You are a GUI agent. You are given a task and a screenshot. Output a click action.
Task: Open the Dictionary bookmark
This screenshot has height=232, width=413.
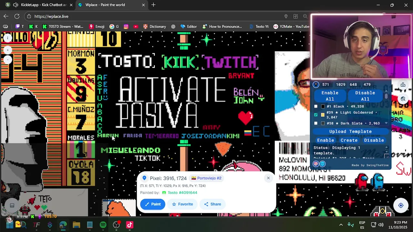pyautogui.click(x=154, y=26)
